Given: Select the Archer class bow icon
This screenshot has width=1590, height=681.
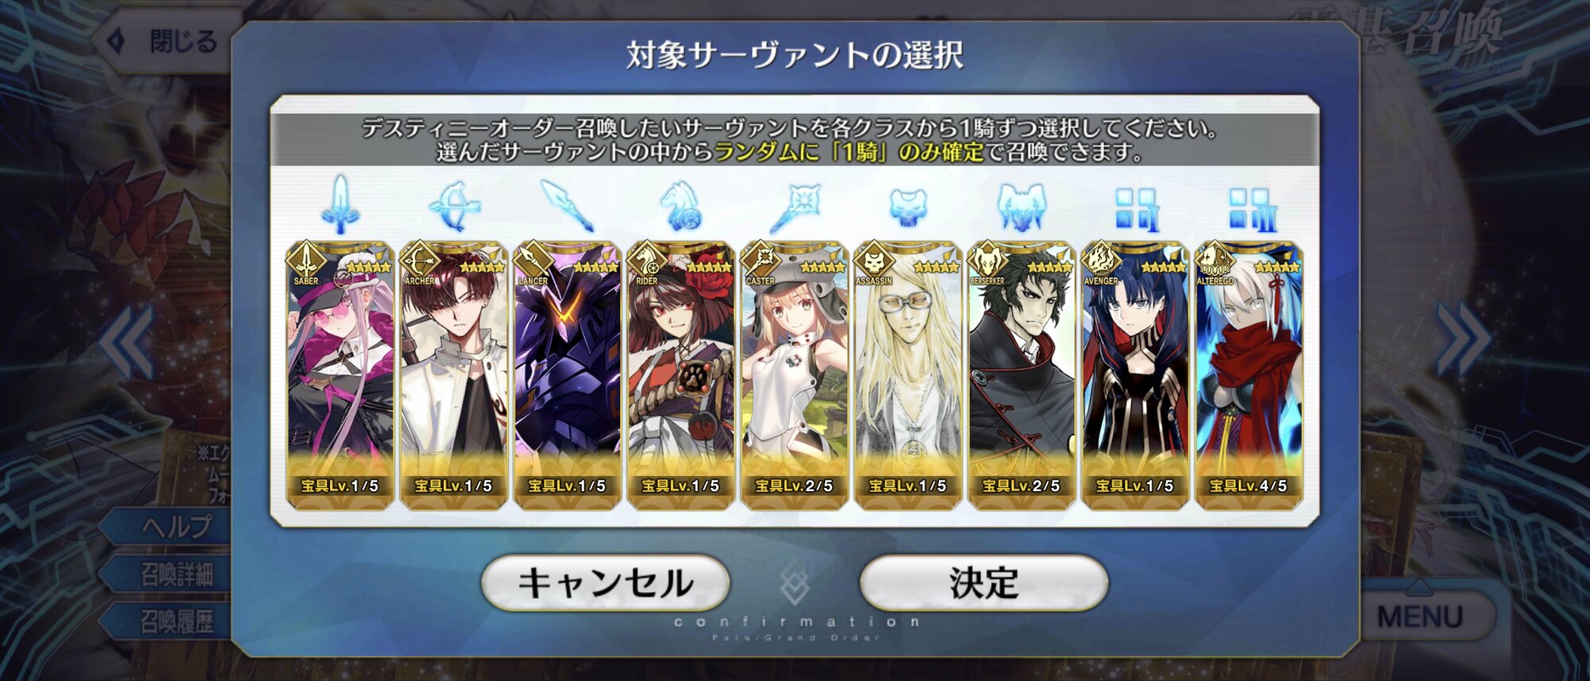Looking at the screenshot, I should click(x=455, y=207).
